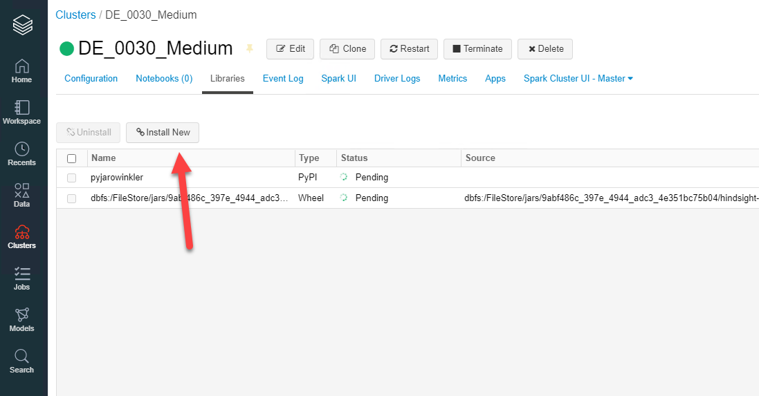Go to Home in sidebar
759x396 pixels.
(22, 70)
